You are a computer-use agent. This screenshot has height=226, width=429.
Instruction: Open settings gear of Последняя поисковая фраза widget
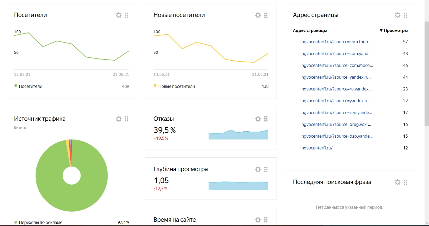pos(398,182)
